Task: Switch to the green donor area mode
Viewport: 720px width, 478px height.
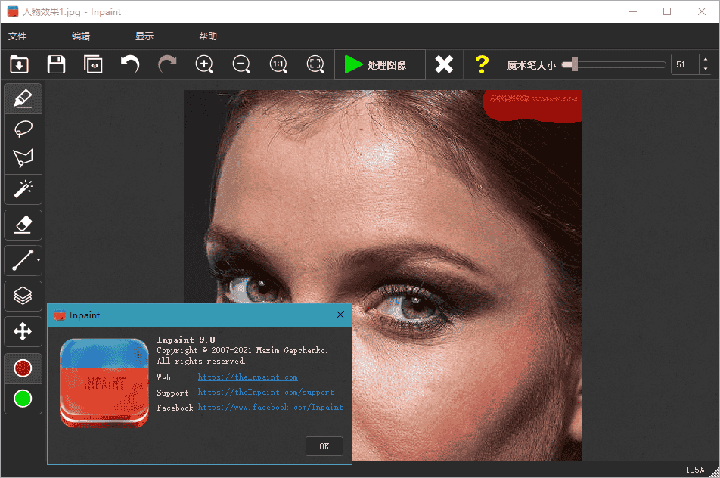Action: click(23, 399)
